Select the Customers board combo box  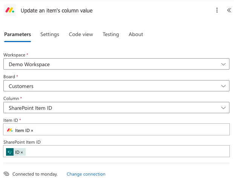[116, 86]
